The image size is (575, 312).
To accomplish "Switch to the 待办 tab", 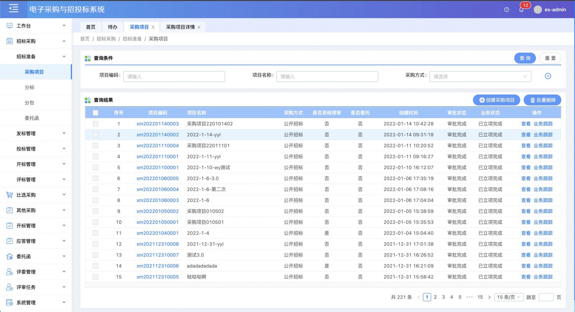I will (x=112, y=27).
